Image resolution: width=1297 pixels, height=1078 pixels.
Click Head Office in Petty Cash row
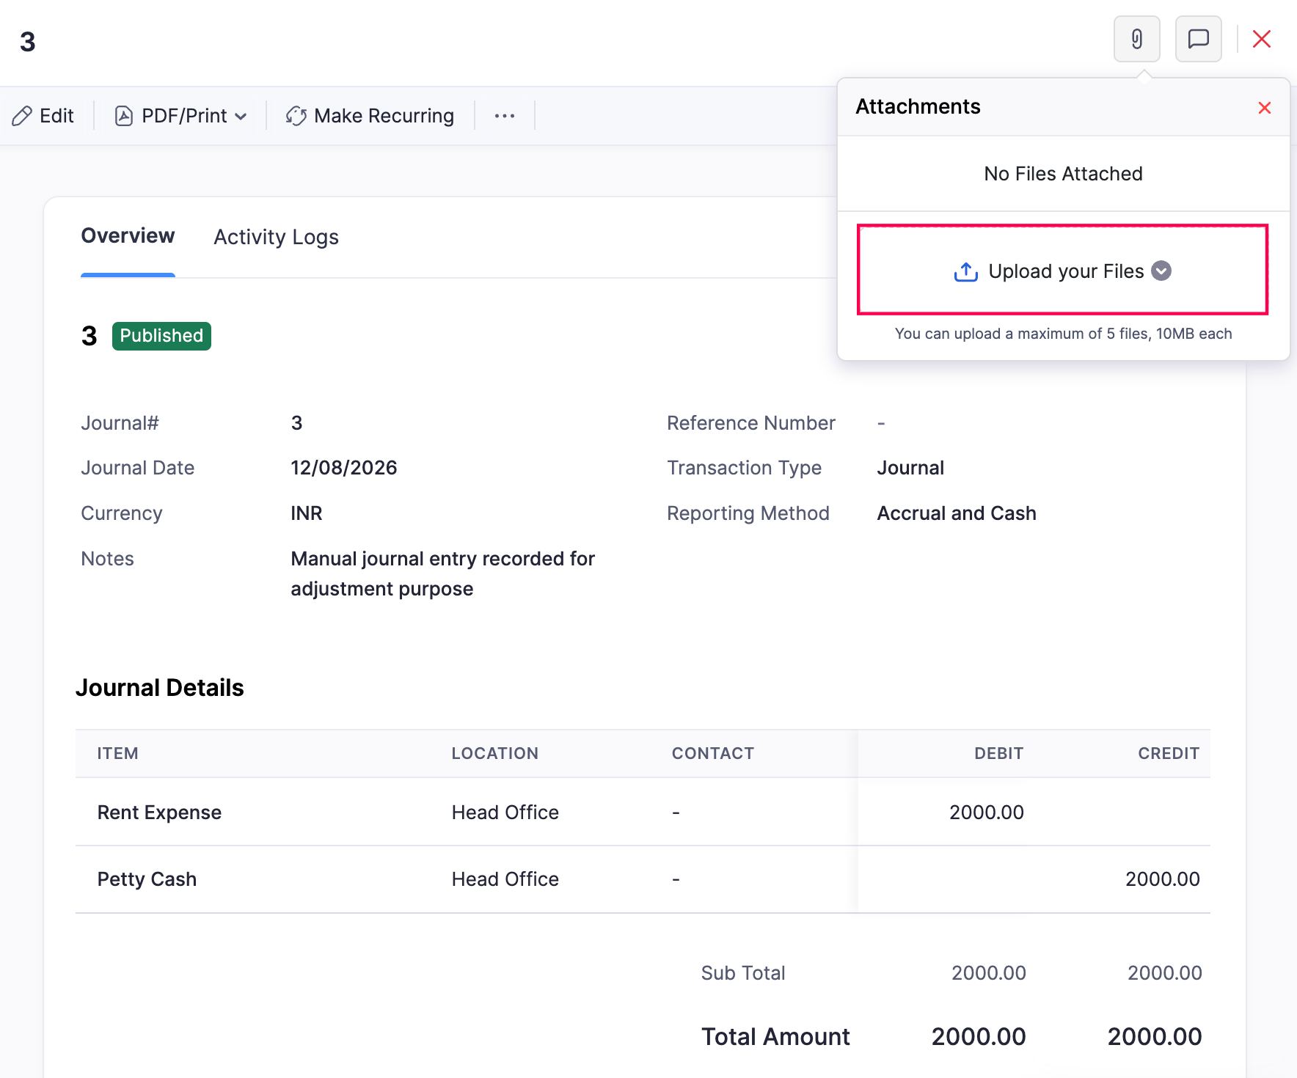click(505, 879)
